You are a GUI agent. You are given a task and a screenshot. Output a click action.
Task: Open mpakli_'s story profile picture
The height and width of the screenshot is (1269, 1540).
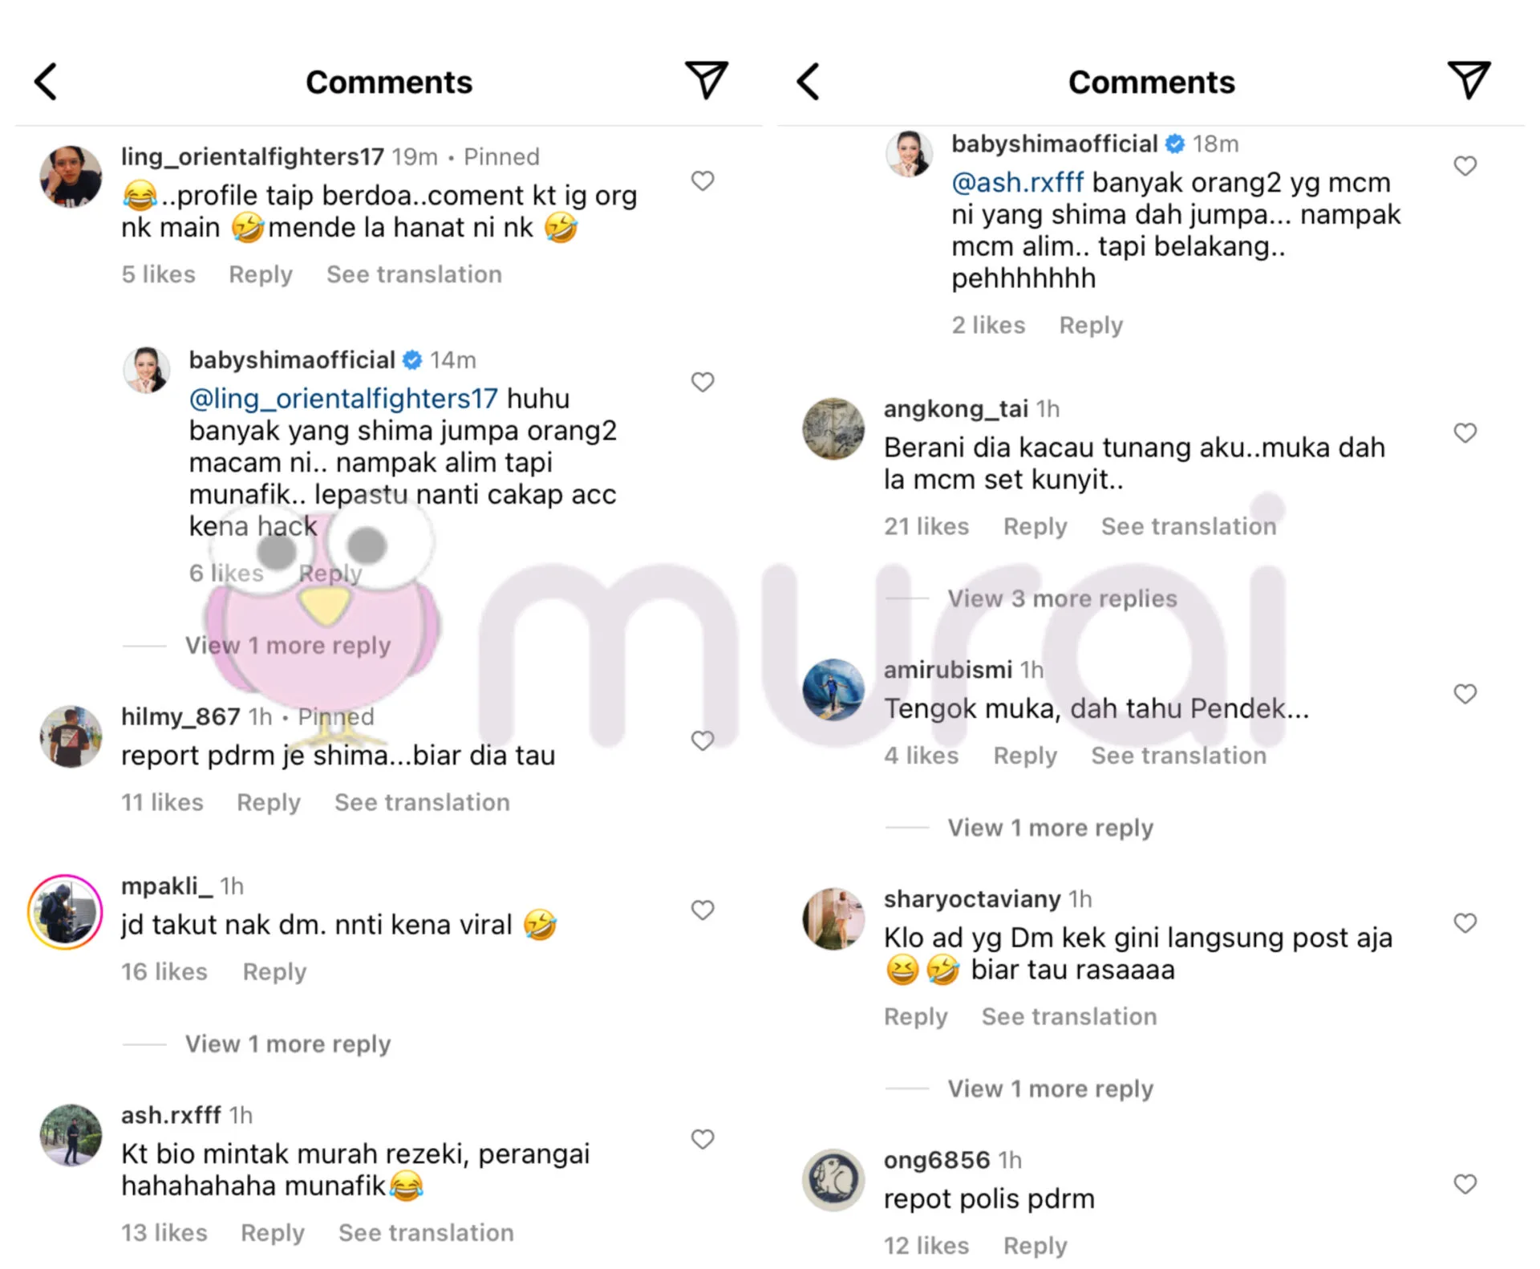click(65, 912)
